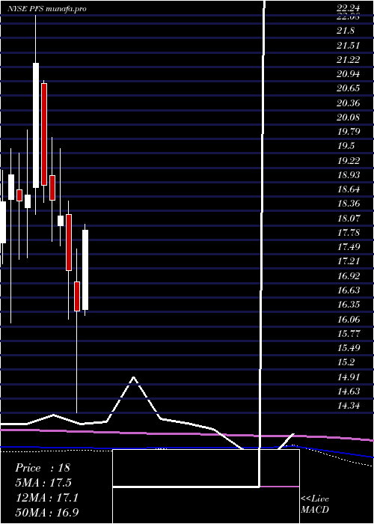The image size is (374, 524).
Task: Click the 18.93 price axis label
Action: [x=348, y=174]
